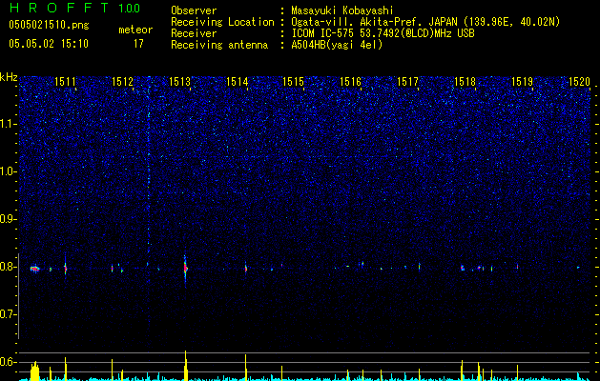Click the 0.7 kHz frequency label
This screenshot has height=381, width=600.
click(x=8, y=314)
